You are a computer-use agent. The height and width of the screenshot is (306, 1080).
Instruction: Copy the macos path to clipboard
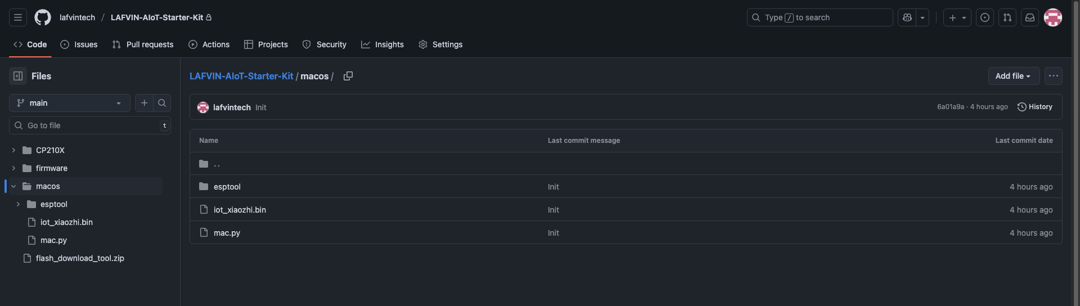[x=348, y=76]
